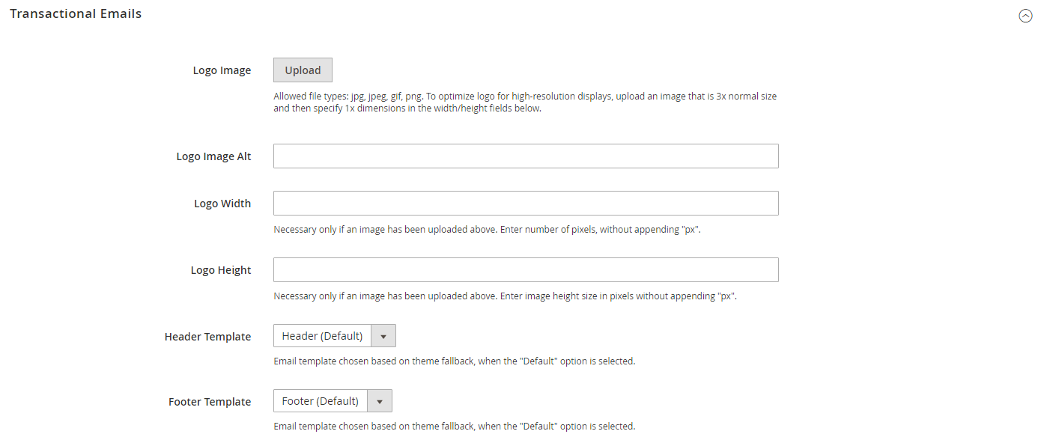Click the Logo Width label
Image resolution: width=1041 pixels, height=443 pixels.
[222, 204]
